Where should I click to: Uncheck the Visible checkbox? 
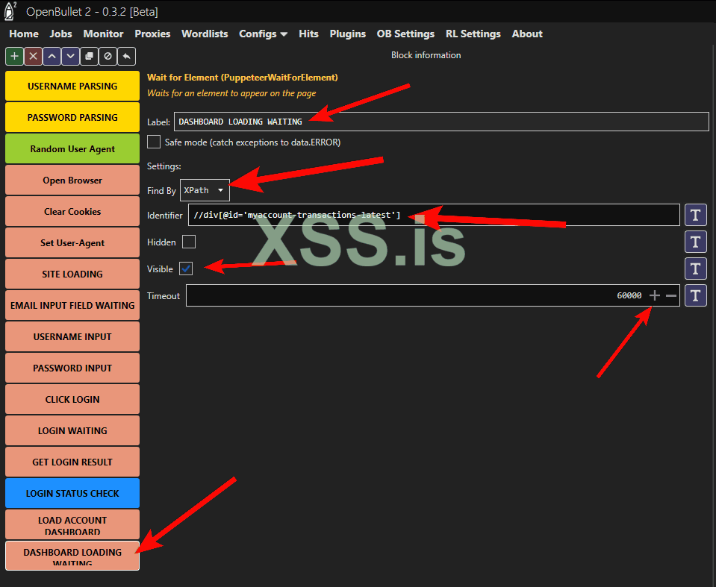(186, 269)
